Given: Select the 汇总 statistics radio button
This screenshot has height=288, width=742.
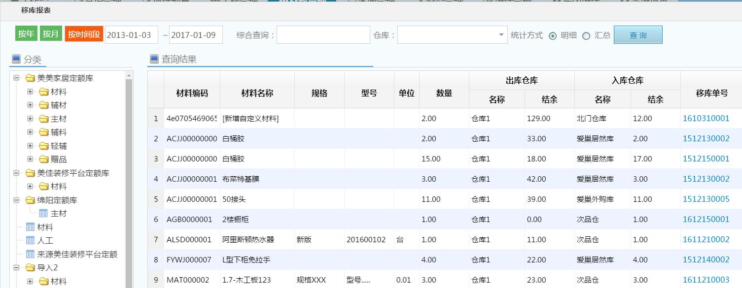Looking at the screenshot, I should (x=586, y=35).
